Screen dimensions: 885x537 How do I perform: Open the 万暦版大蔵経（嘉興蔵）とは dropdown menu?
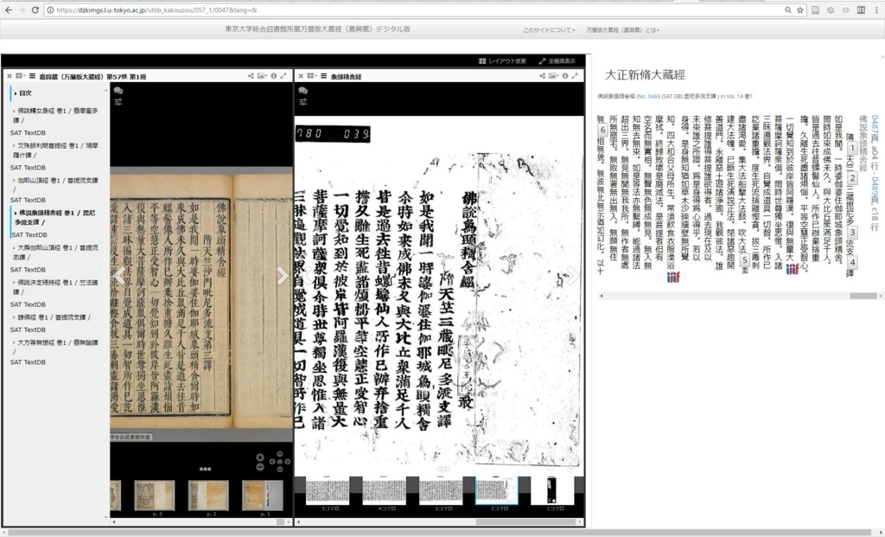(x=623, y=30)
